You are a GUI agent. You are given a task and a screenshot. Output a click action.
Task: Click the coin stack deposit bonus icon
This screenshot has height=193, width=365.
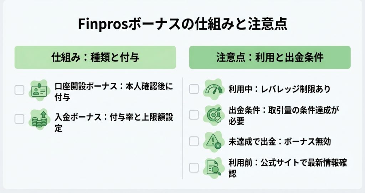pos(38,119)
